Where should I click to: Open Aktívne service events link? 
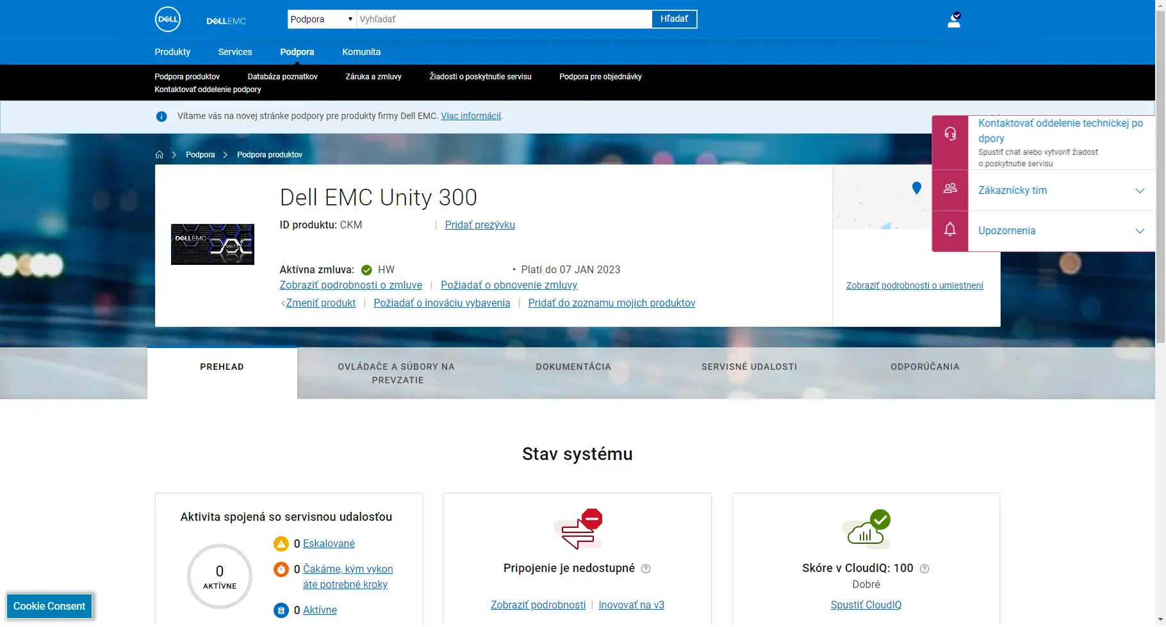click(320, 610)
